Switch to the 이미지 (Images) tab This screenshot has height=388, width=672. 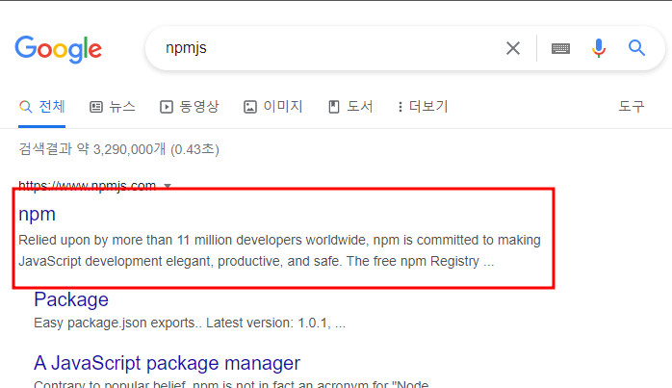click(273, 106)
